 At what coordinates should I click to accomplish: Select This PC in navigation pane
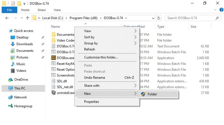(23, 88)
